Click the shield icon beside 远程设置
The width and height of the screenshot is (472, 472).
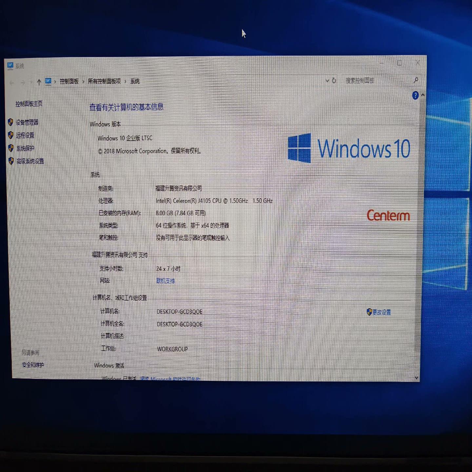(x=11, y=135)
